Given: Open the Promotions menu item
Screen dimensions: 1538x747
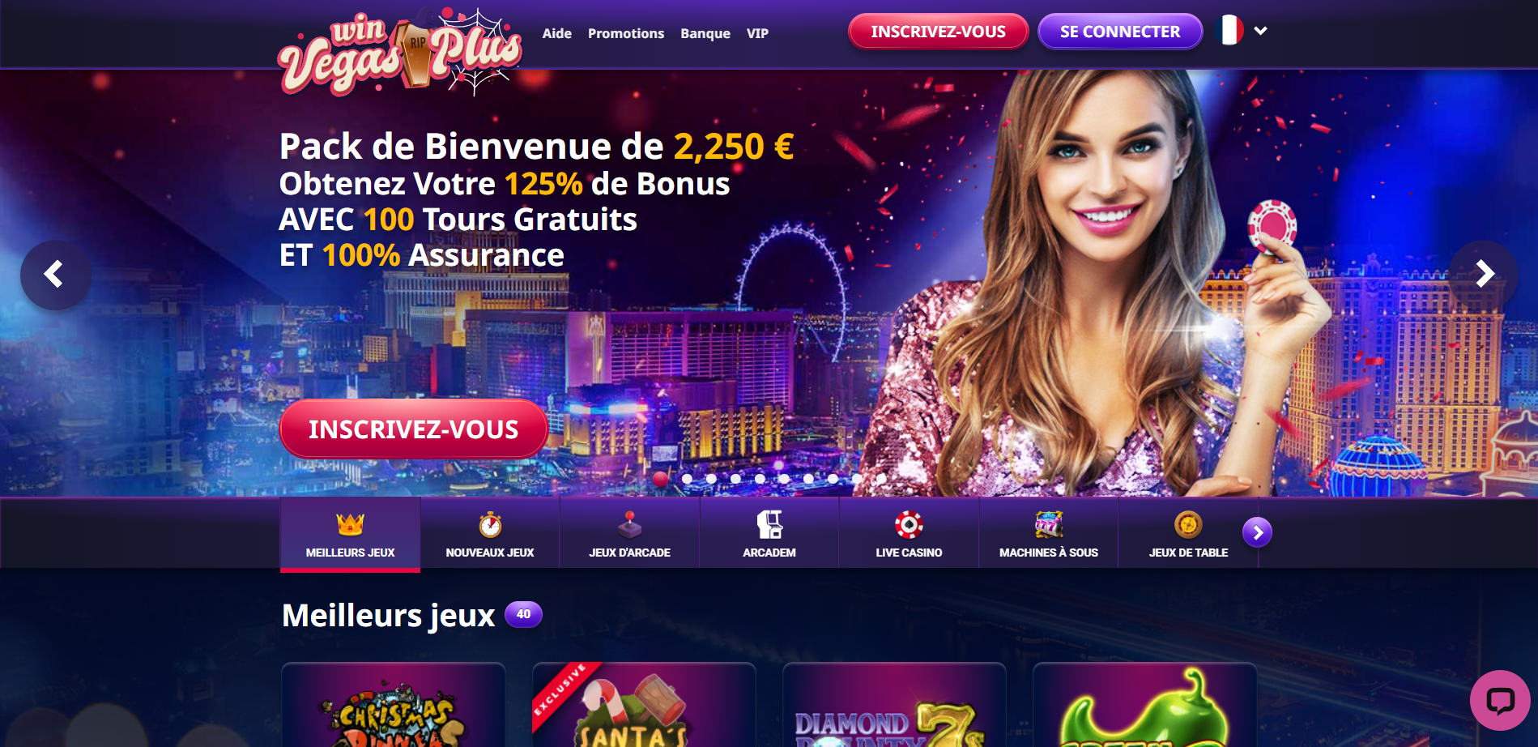Looking at the screenshot, I should click(x=626, y=33).
